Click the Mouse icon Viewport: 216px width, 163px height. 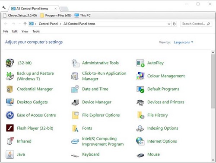point(140,155)
